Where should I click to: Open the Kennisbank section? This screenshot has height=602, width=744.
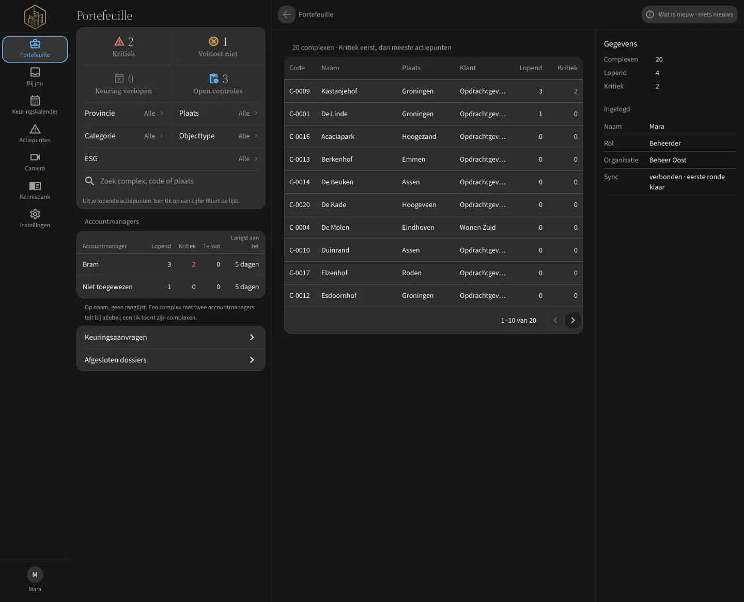point(35,191)
